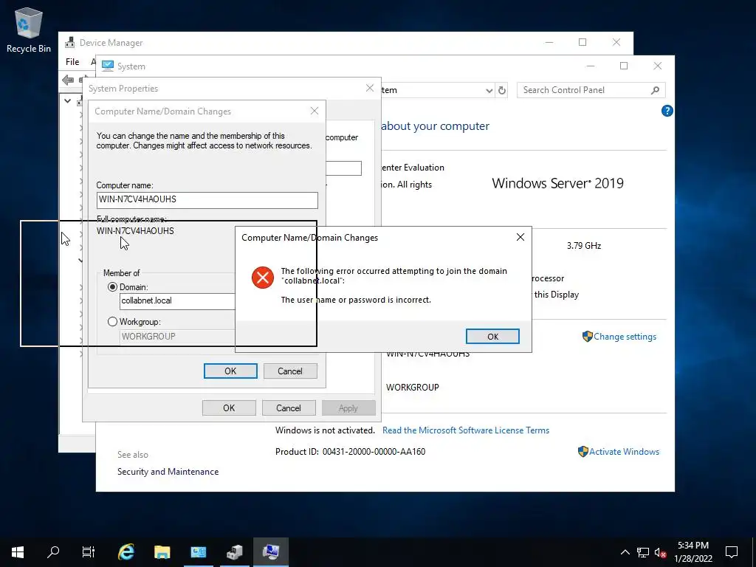Minimize the Device Manager window
This screenshot has width=756, height=567.
549,42
